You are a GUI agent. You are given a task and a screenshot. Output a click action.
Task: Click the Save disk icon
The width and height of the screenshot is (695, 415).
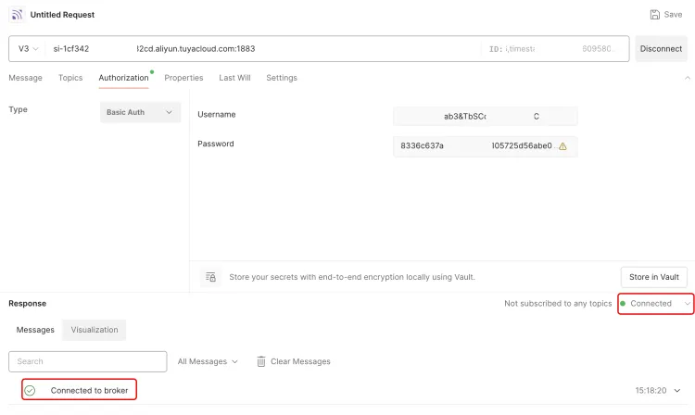click(655, 15)
